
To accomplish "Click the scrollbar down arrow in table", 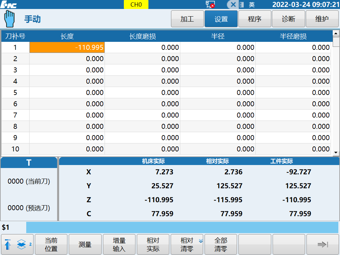I will pyautogui.click(x=336, y=152).
